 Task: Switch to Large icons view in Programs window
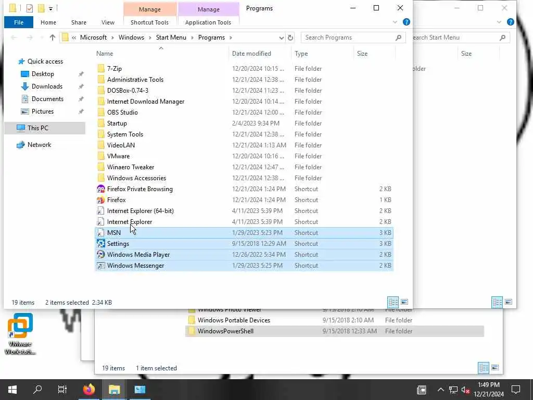click(x=404, y=302)
